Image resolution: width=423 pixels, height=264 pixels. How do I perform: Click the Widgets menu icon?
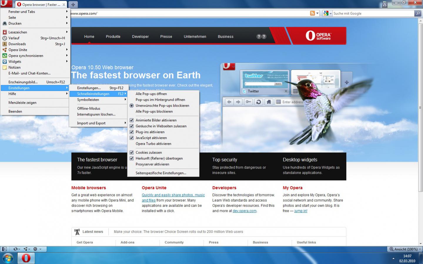pos(4,62)
